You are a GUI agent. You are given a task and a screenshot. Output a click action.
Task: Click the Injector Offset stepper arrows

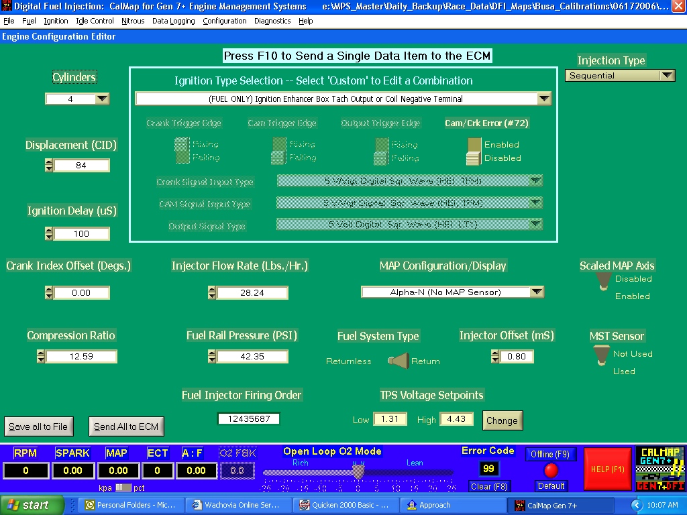pos(494,356)
